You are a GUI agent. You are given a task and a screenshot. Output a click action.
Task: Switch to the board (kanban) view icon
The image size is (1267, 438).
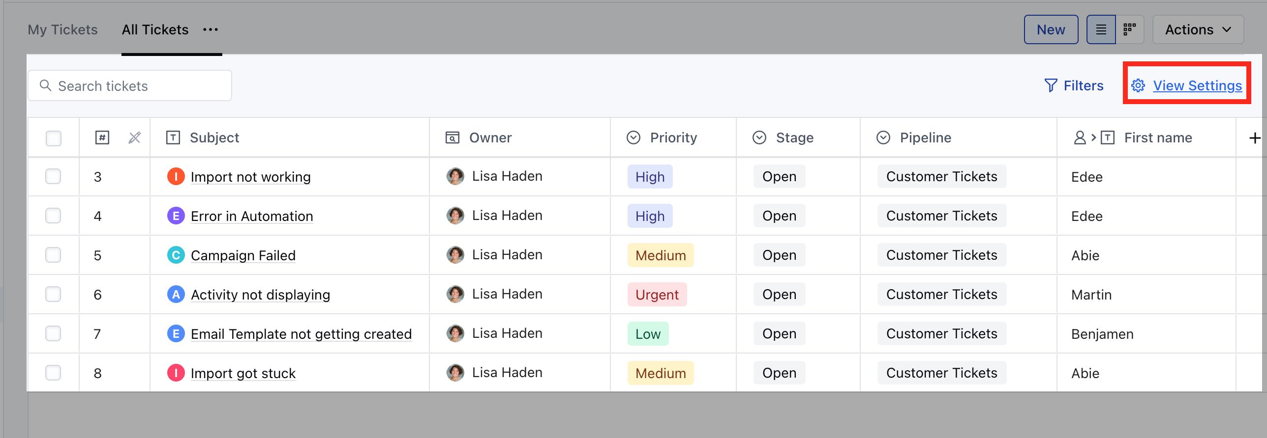[1130, 29]
